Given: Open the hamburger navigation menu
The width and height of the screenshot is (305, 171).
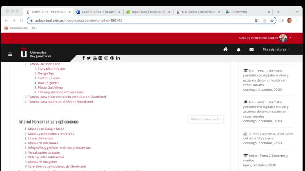Looking at the screenshot, I should pyautogui.click(x=10, y=54).
